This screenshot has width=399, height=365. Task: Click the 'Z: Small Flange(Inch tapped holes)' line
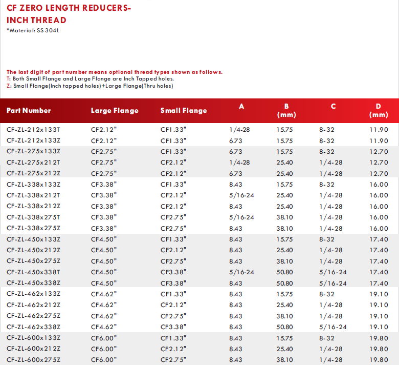click(90, 86)
